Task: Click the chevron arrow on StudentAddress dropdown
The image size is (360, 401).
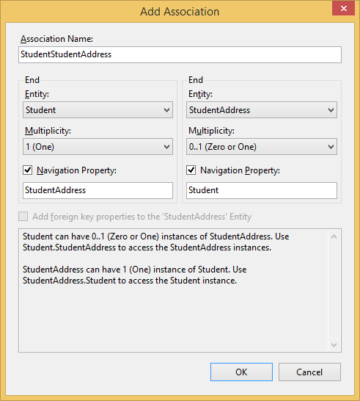Action: 331,110
